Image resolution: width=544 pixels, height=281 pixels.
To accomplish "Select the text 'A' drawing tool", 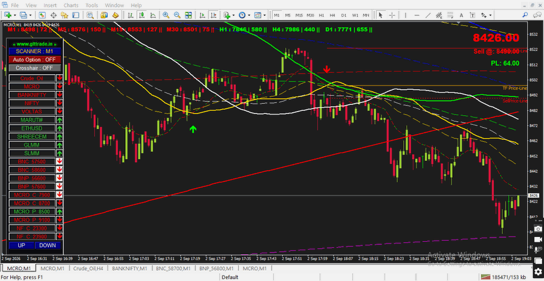I will point(461,15).
